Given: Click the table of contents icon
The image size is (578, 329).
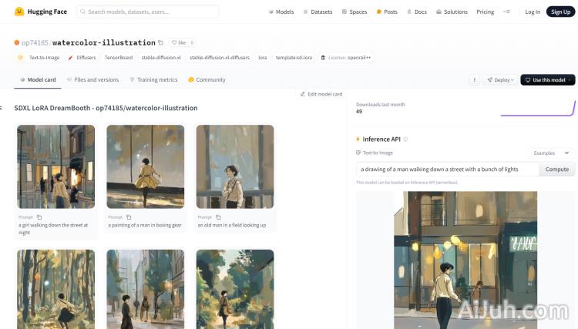Looking at the screenshot, I should (2, 108).
